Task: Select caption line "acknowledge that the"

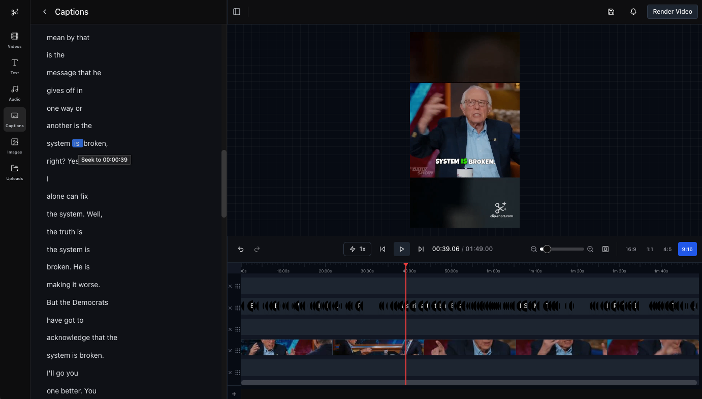Action: coord(82,337)
